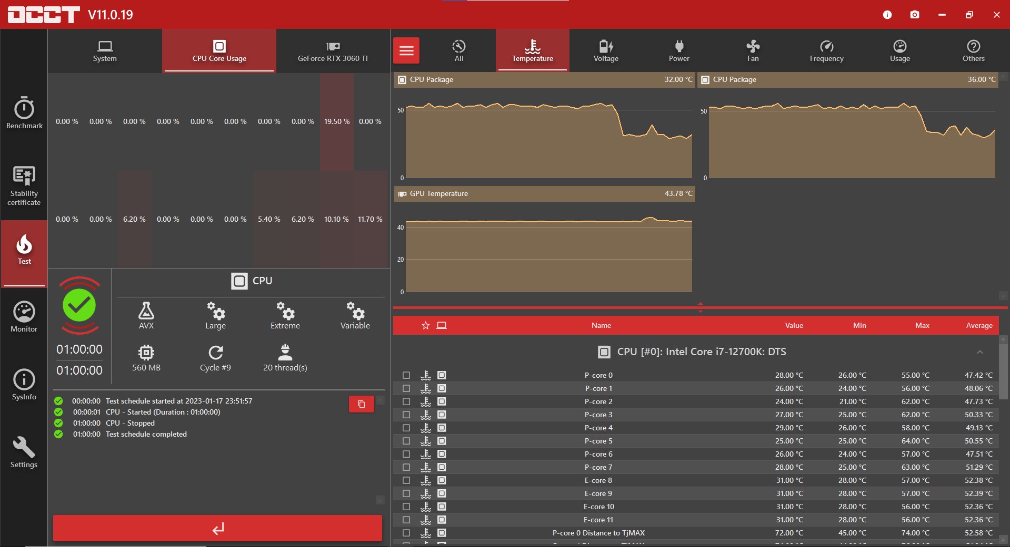
Task: Click the sensor table scrollbar thumb
Action: pos(1003,372)
